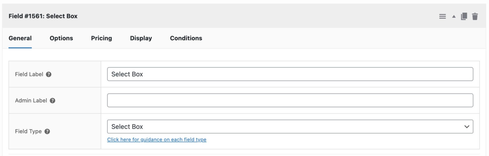
Task: Click the empty Admin Label input
Action: (290, 100)
